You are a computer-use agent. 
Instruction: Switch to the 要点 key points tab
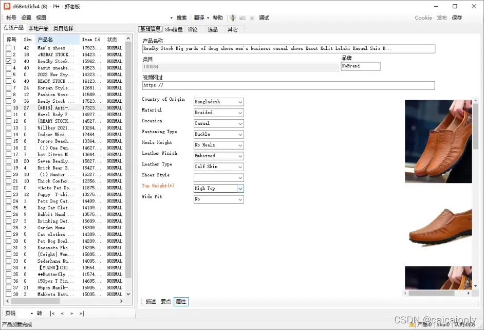tap(166, 302)
